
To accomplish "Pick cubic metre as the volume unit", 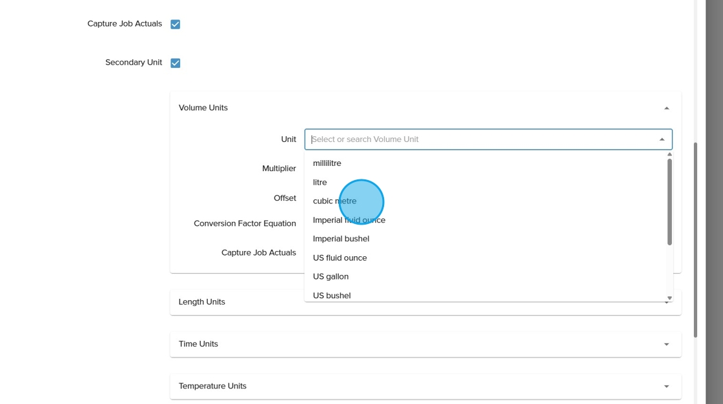I will pos(334,201).
